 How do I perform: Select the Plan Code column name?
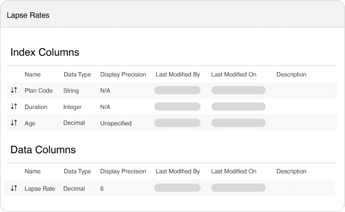39,90
